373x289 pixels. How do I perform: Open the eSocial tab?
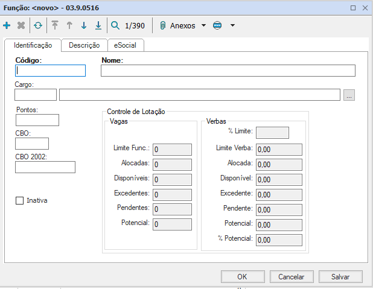126,45
